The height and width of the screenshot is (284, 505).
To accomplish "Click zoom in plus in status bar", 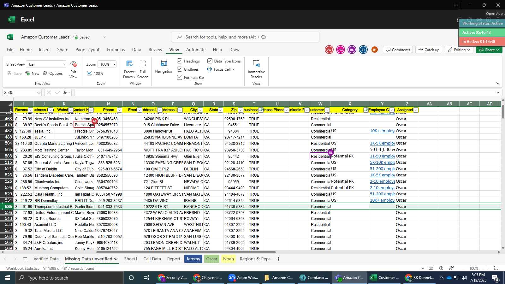I will [486, 268].
